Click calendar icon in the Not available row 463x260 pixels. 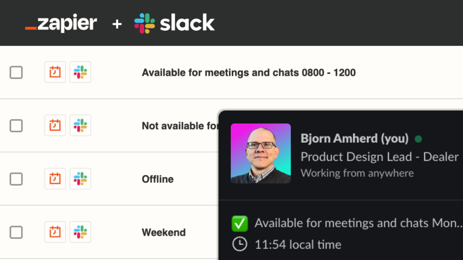point(55,126)
